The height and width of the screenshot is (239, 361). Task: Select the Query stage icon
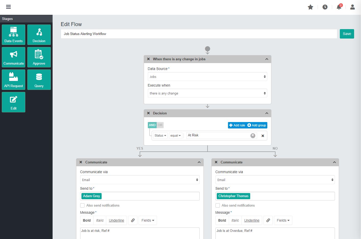[39, 79]
